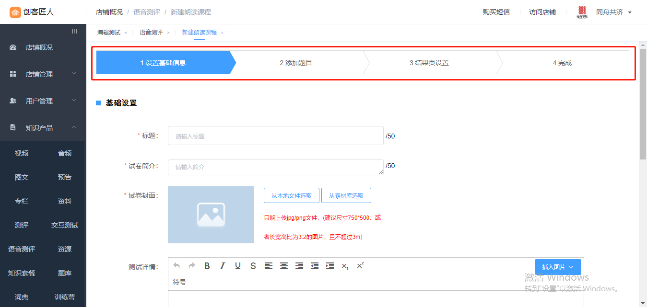Toggle italic text in the editor toolbar
This screenshot has width=647, height=307.
pos(223,266)
